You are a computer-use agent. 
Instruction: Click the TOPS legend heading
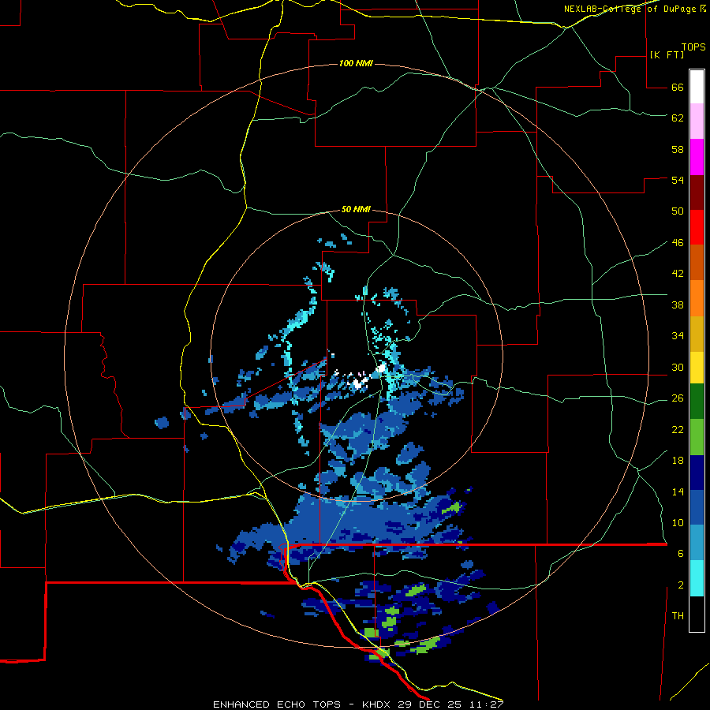click(x=693, y=47)
